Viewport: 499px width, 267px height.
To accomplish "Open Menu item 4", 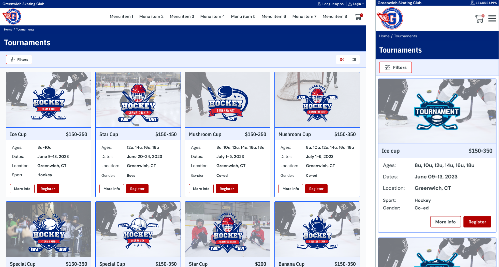I will [x=212, y=17].
